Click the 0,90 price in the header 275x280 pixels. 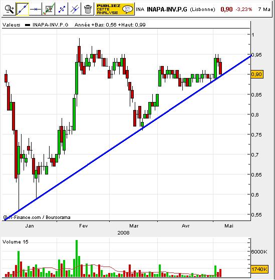pos(226,9)
